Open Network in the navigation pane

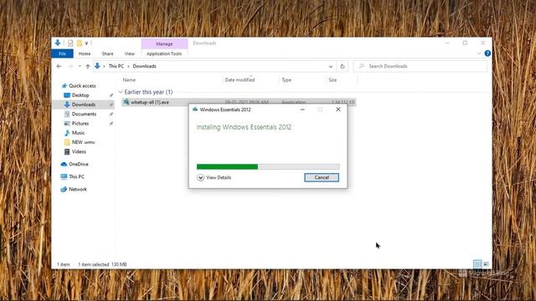78,190
